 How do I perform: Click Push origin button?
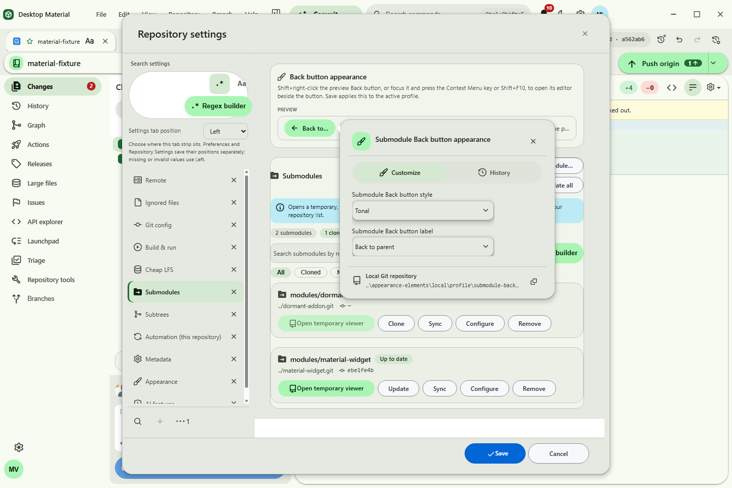(x=663, y=64)
